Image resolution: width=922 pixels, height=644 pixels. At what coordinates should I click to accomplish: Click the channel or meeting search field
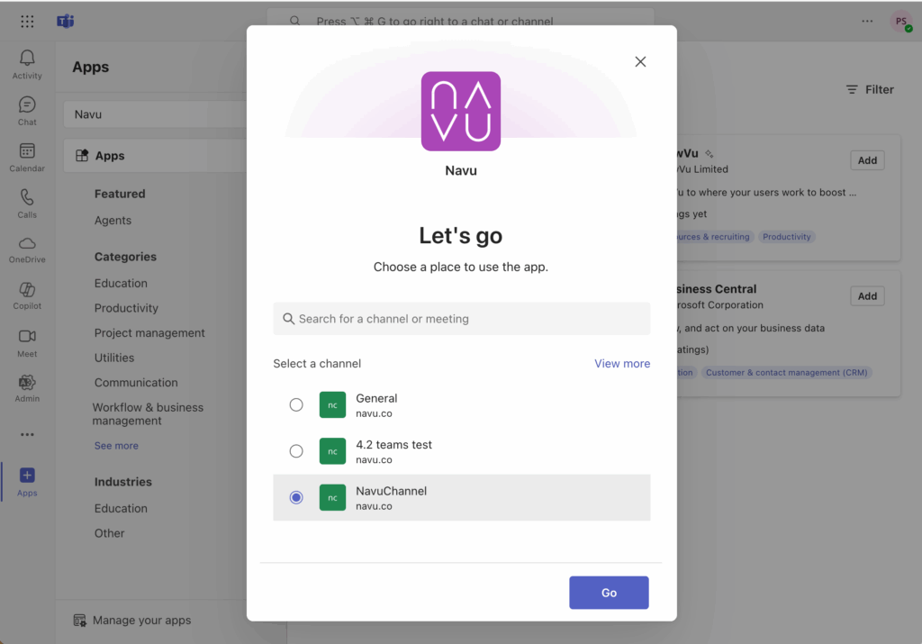click(462, 319)
